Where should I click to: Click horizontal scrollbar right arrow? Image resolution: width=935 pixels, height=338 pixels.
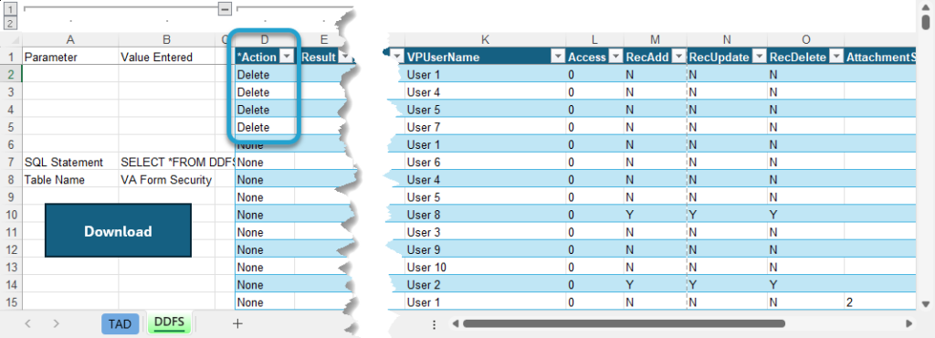click(x=909, y=323)
